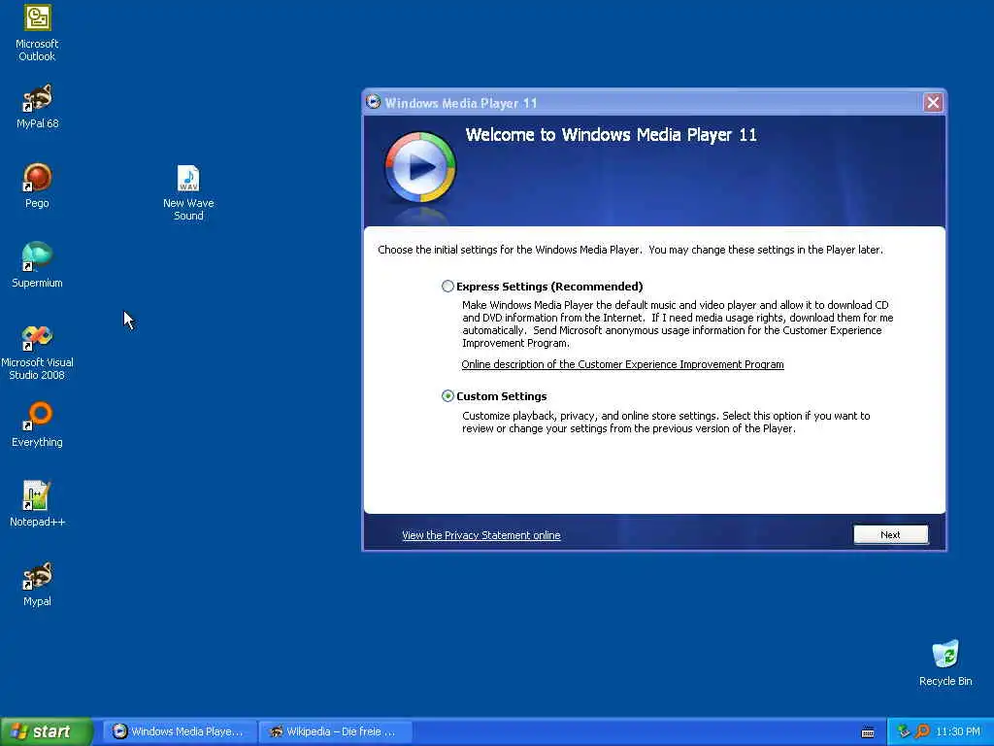Image resolution: width=994 pixels, height=746 pixels.
Task: Select the New Wave Sound file
Action: [188, 192]
